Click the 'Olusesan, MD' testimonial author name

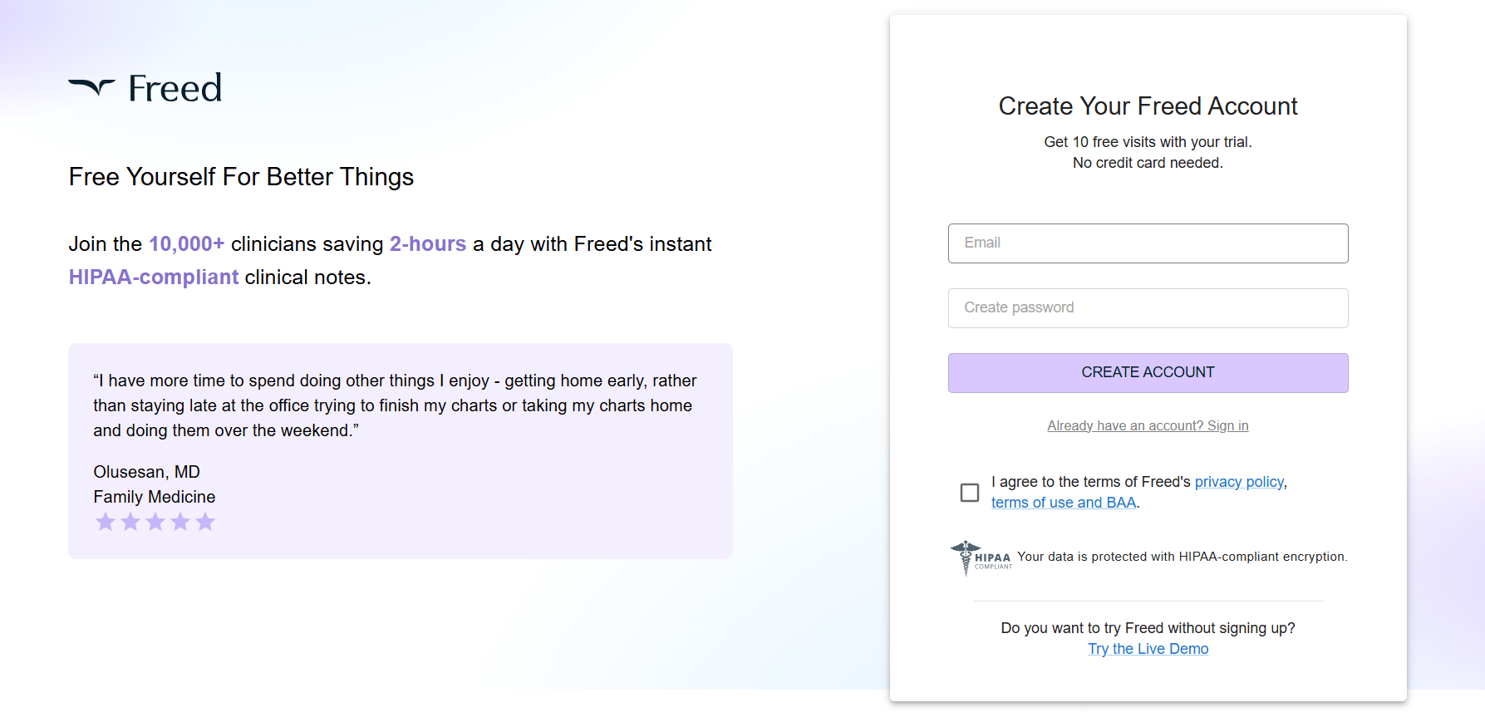tap(146, 472)
